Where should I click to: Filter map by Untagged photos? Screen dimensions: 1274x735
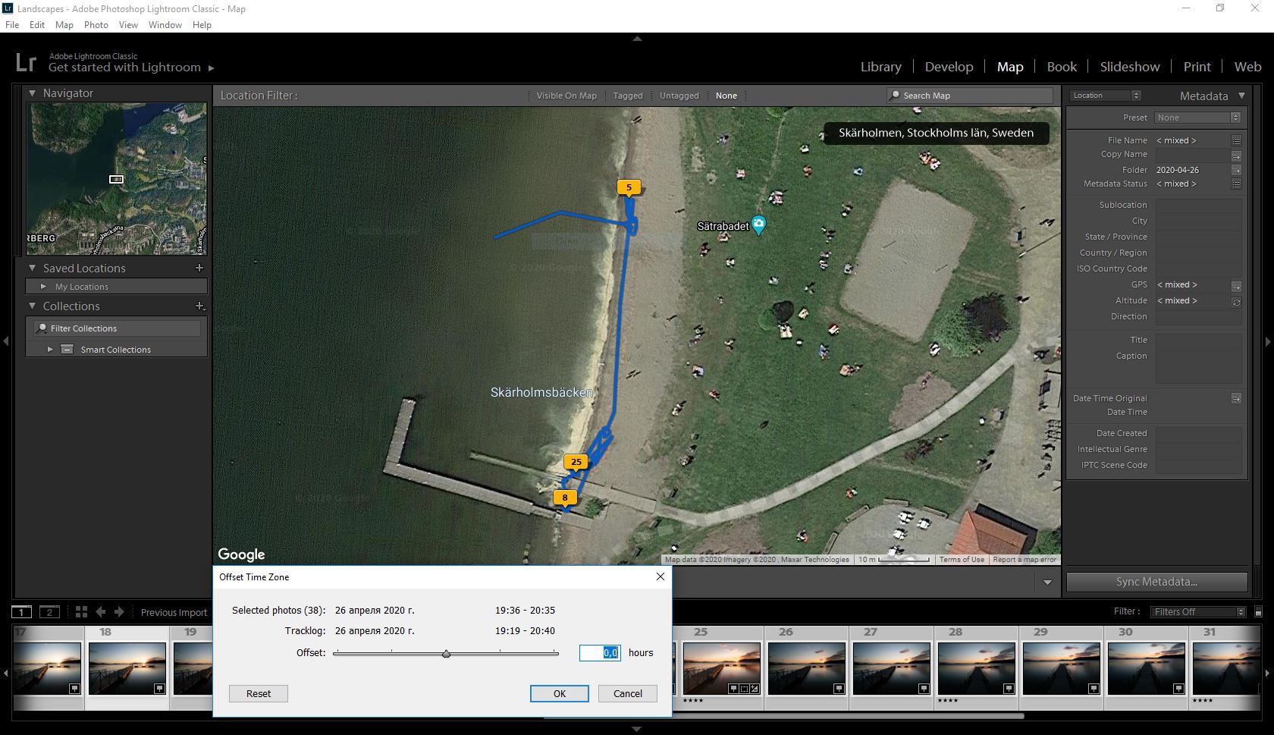[679, 96]
